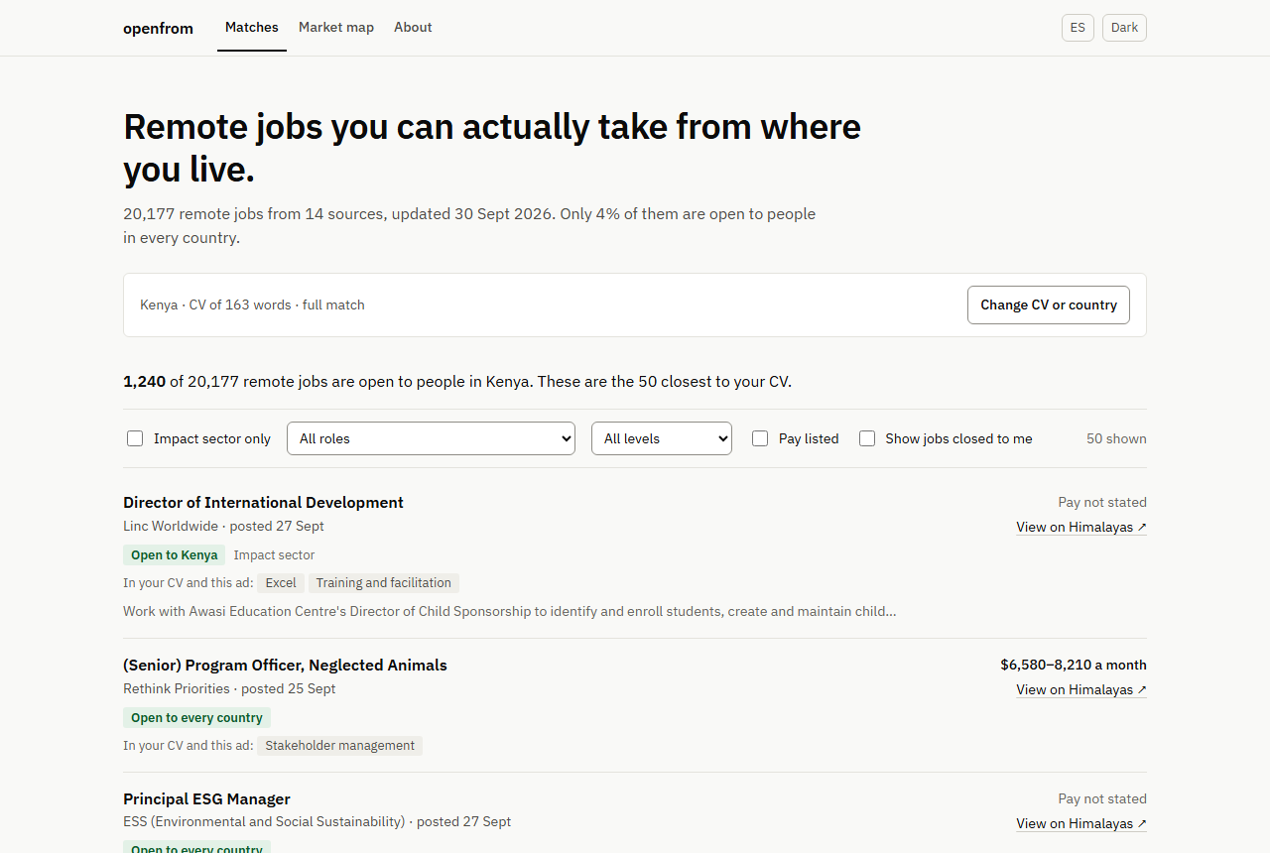Go to the About tab
The image size is (1270, 853).
[x=413, y=28]
